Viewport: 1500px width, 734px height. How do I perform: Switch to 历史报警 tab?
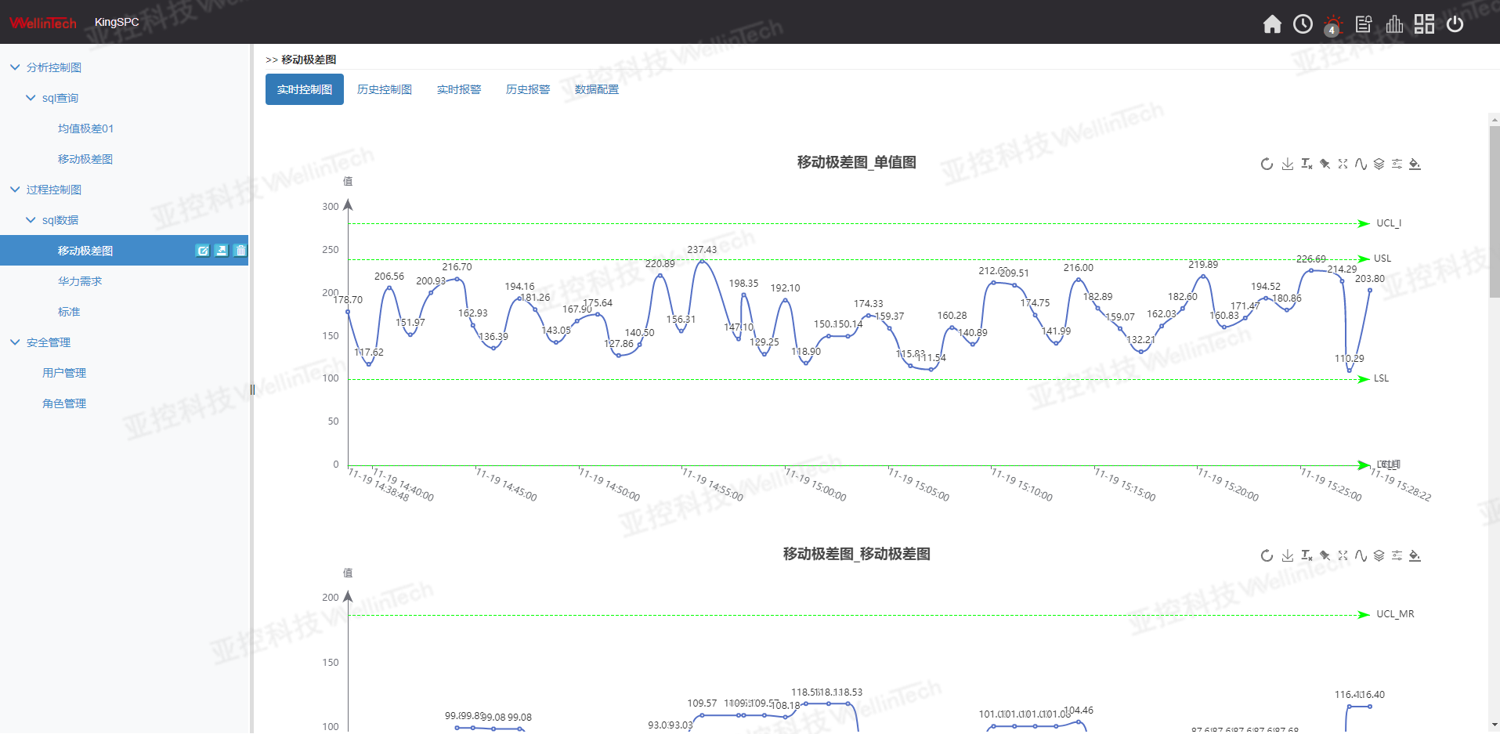point(528,89)
